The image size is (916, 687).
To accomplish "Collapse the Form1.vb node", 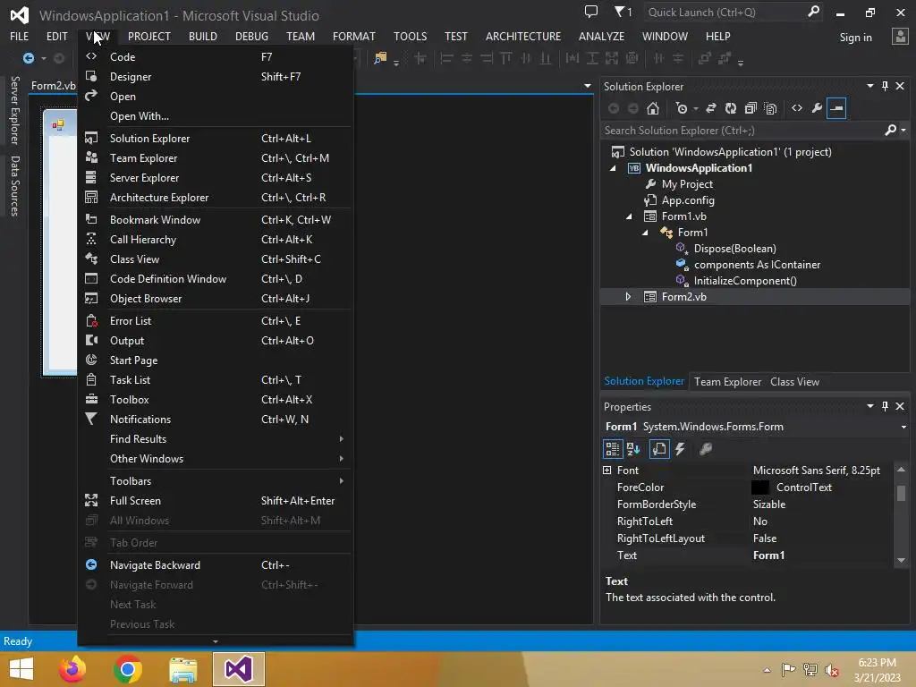I will click(x=629, y=216).
